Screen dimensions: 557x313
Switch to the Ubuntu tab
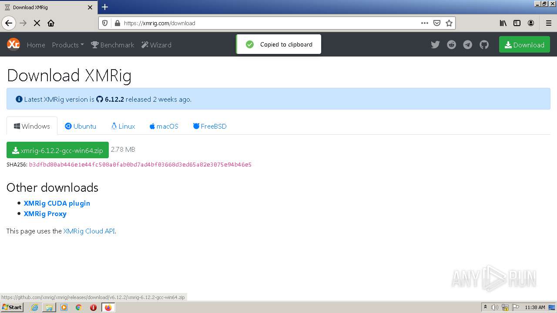point(81,126)
